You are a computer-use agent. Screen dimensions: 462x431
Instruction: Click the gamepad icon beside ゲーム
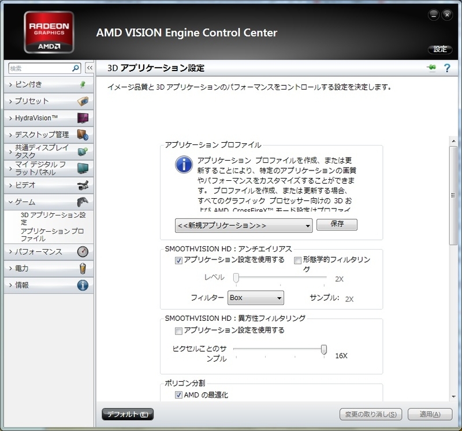[83, 202]
